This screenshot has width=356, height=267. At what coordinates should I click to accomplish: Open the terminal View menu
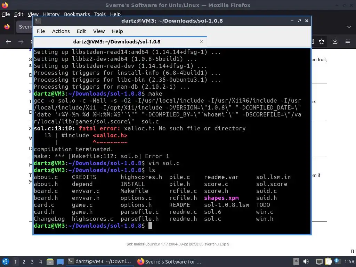pos(99,31)
